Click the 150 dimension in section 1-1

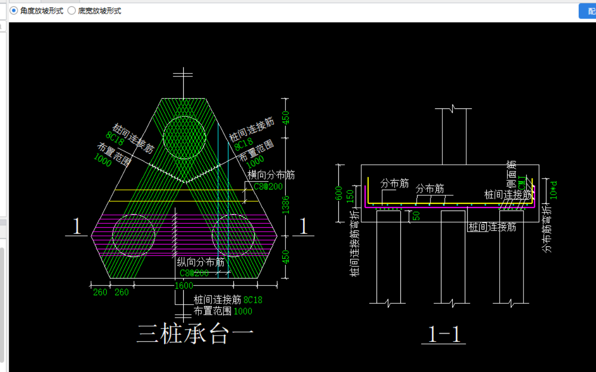coord(350,196)
